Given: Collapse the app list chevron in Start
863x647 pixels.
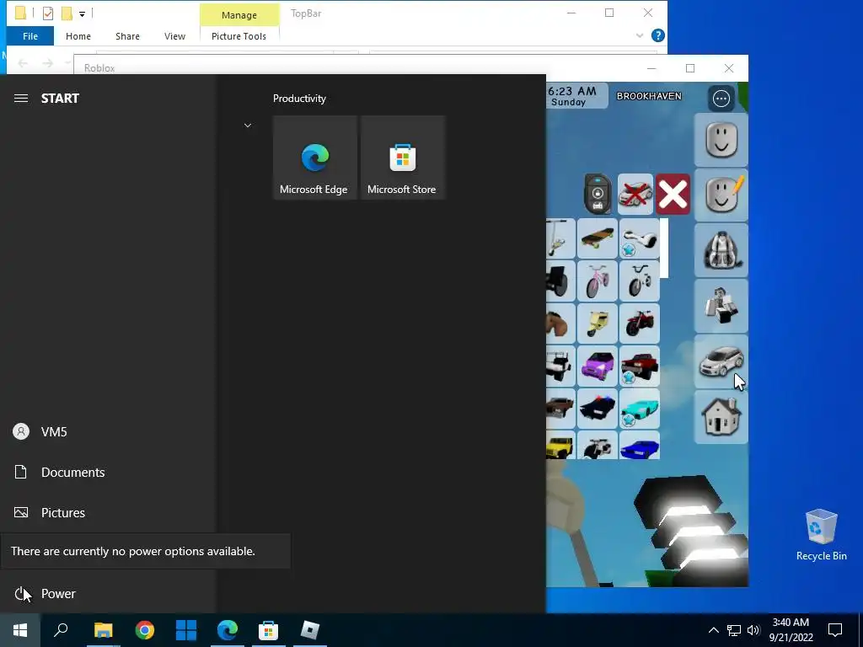Looking at the screenshot, I should point(248,126).
